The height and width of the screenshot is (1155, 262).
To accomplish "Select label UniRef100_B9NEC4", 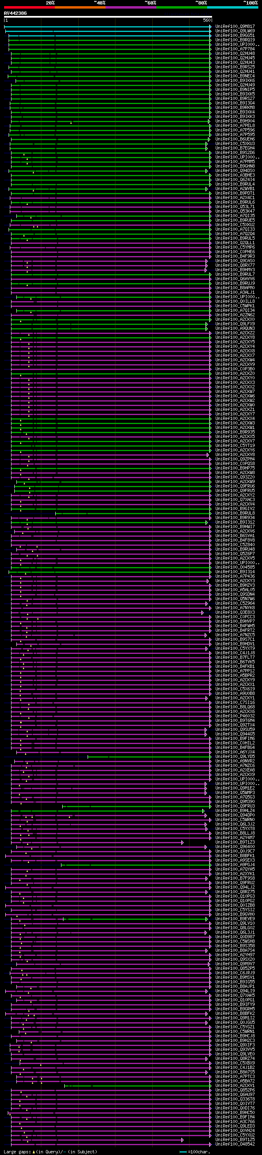I will [235, 76].
